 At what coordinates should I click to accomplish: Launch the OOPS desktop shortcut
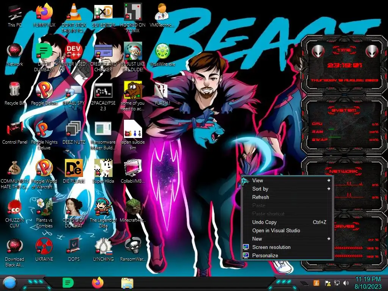(x=74, y=249)
